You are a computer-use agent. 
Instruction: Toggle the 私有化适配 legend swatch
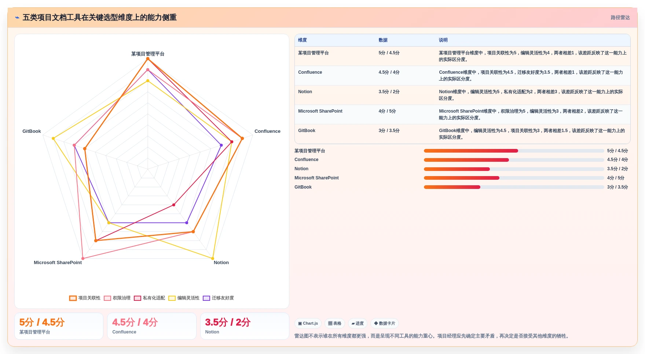[x=138, y=298]
